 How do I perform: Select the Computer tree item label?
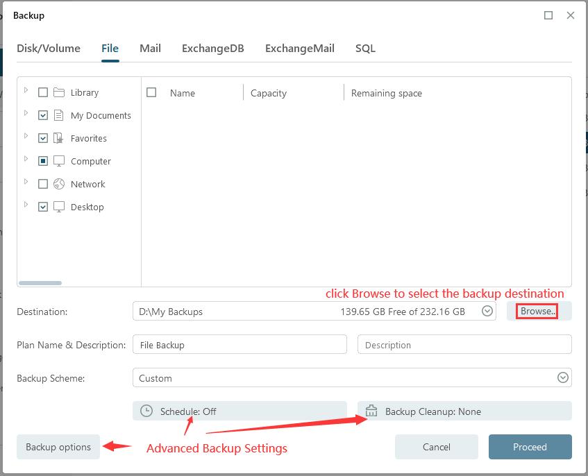click(91, 161)
